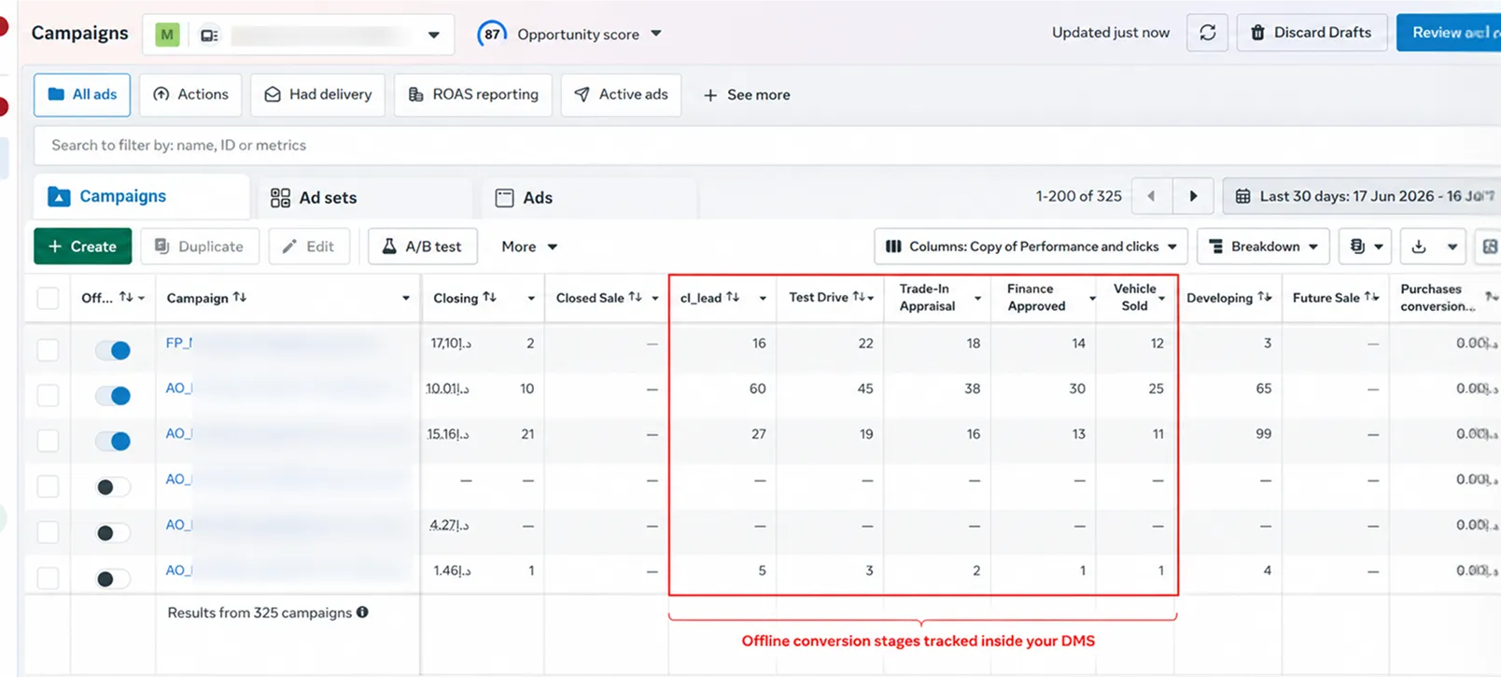Sort by the Future Sale column arrows
Image resolution: width=1501 pixels, height=677 pixels.
[1371, 297]
